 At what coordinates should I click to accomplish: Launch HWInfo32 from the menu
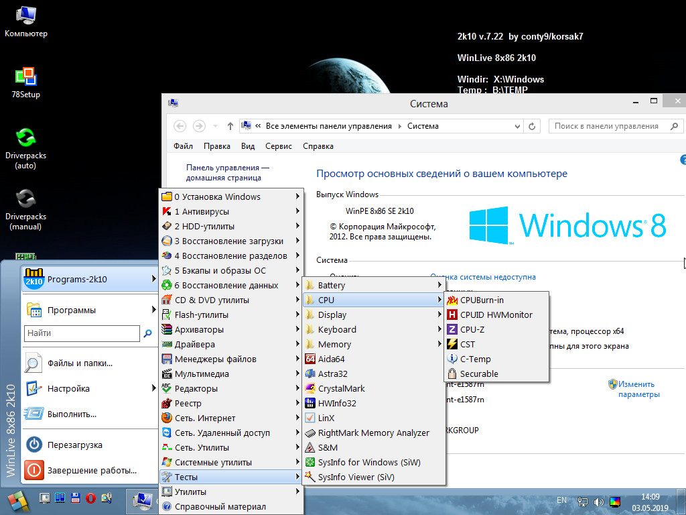(337, 403)
